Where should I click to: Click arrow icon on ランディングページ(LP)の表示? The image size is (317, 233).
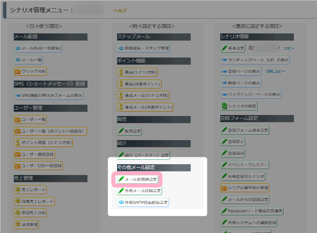point(224,60)
